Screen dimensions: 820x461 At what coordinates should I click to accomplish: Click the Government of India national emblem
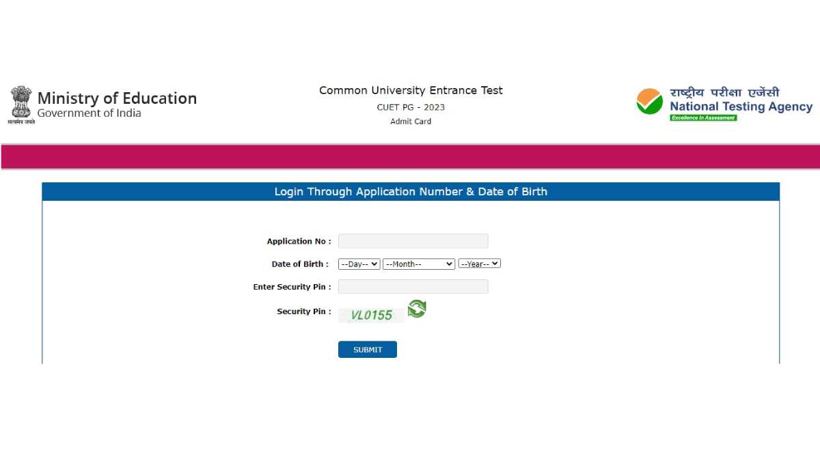click(20, 102)
